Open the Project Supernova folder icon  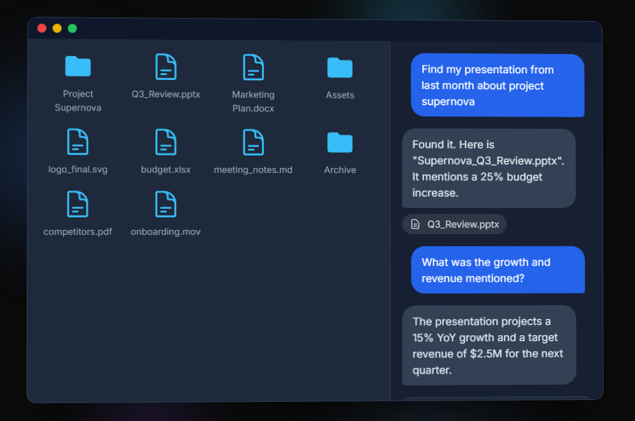[x=77, y=67]
